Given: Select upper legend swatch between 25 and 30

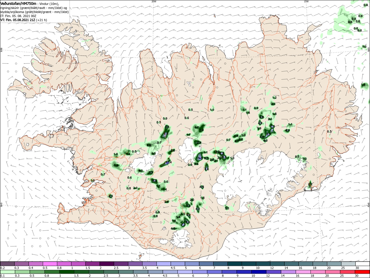Looking at the screenshot, I should point(348,264).
